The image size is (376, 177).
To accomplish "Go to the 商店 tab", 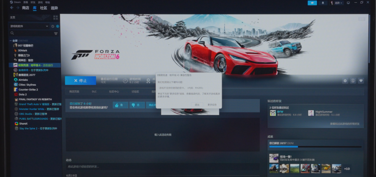I will point(25,8).
